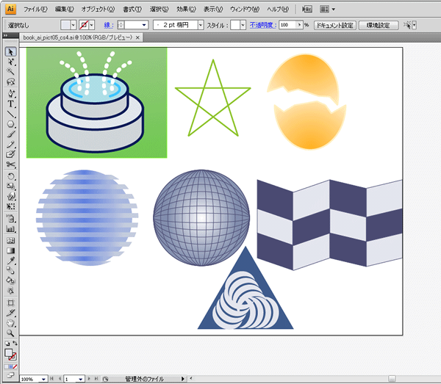The image size is (441, 384).
Task: Change the screen mode
Action: (x=11, y=375)
